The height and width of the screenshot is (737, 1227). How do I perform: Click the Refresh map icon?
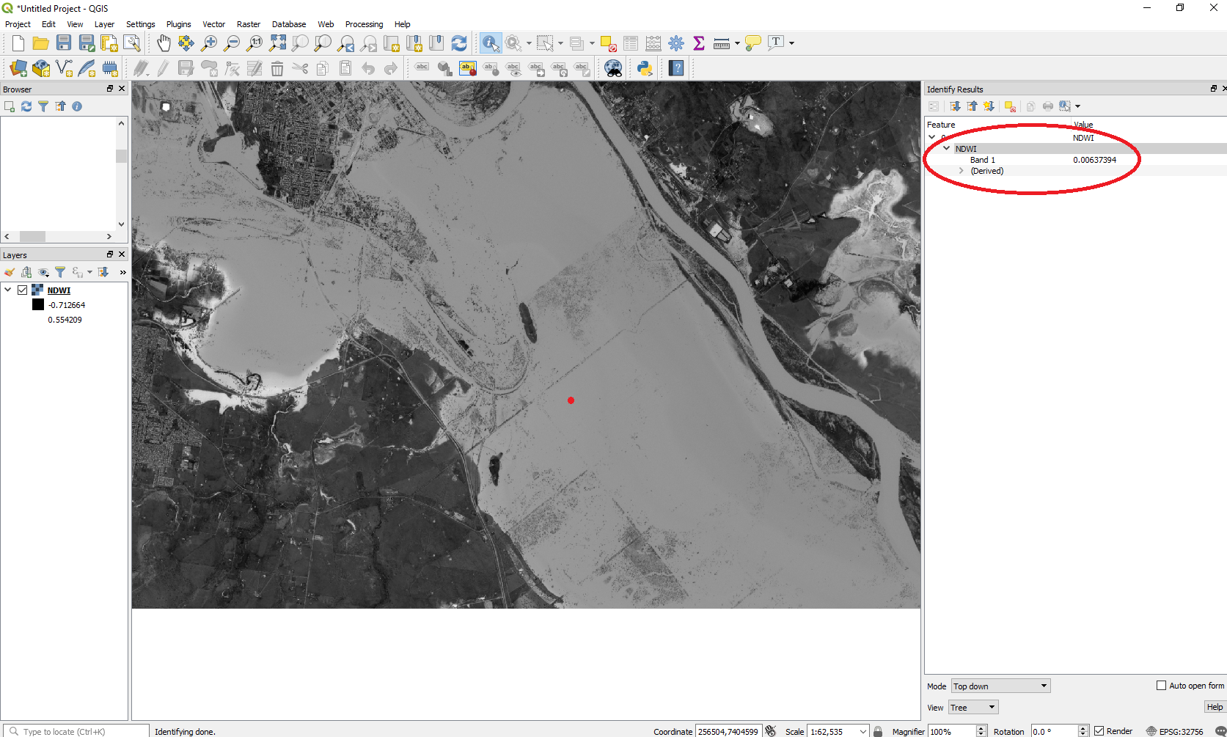(x=459, y=43)
